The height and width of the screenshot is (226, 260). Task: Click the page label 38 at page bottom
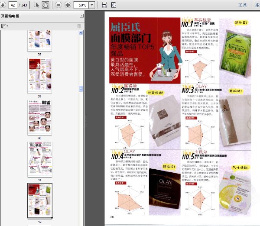112,217
